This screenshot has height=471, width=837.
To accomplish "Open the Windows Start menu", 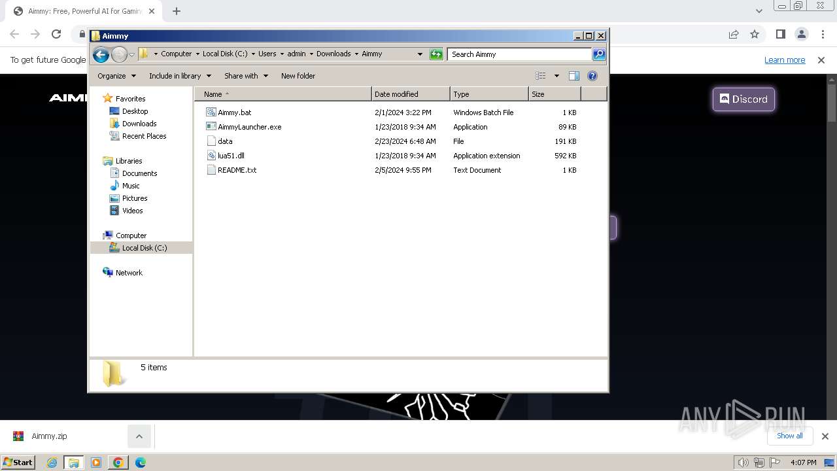I will (18, 462).
